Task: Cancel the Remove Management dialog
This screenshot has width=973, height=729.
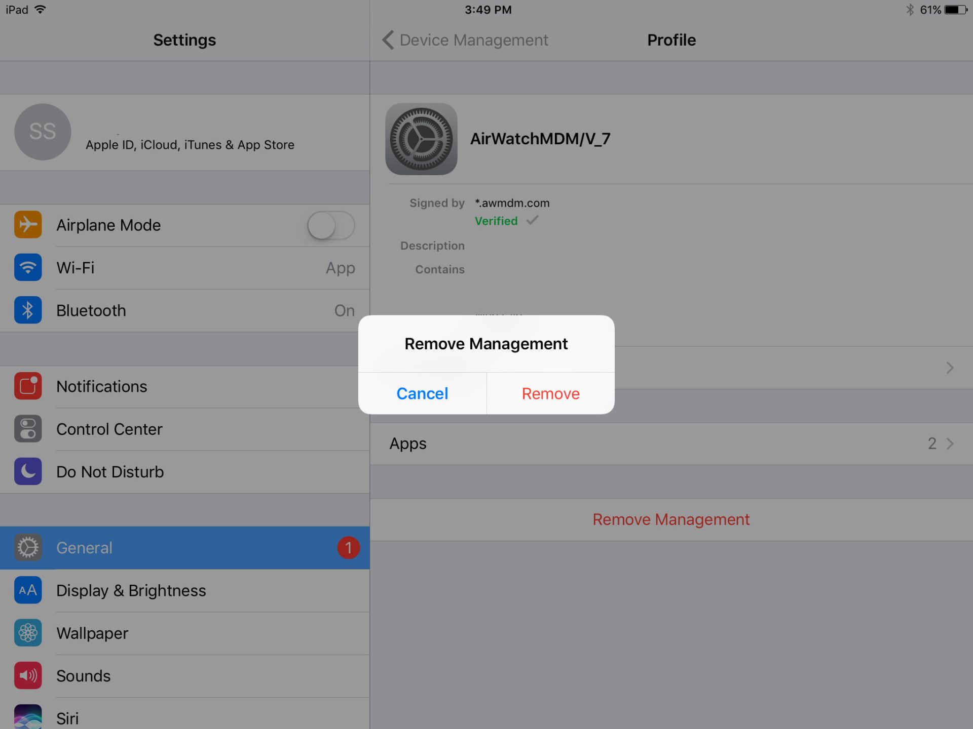Action: tap(422, 393)
